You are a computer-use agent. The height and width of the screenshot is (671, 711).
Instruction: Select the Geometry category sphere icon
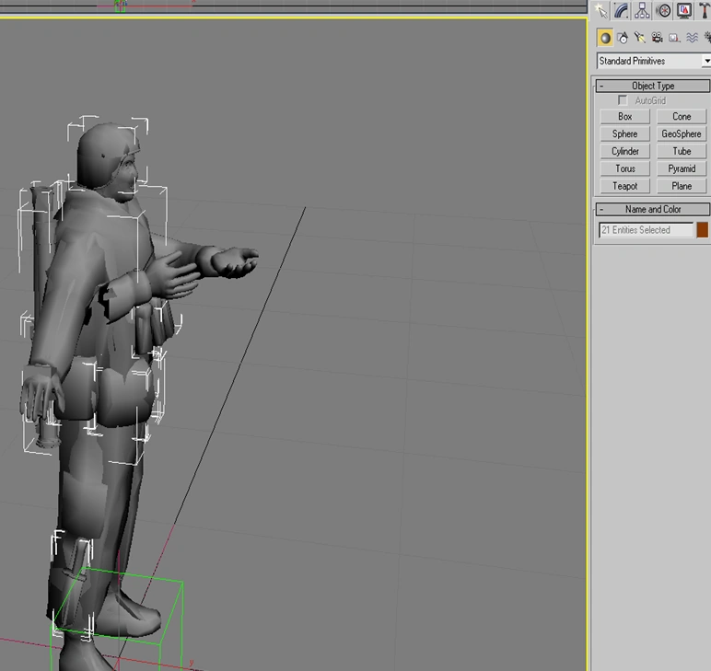click(x=605, y=38)
